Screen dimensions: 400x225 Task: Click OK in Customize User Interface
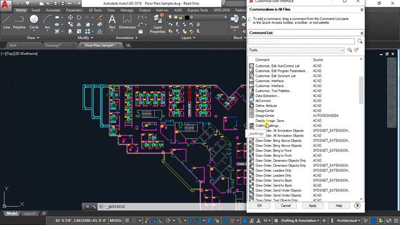click(x=259, y=206)
